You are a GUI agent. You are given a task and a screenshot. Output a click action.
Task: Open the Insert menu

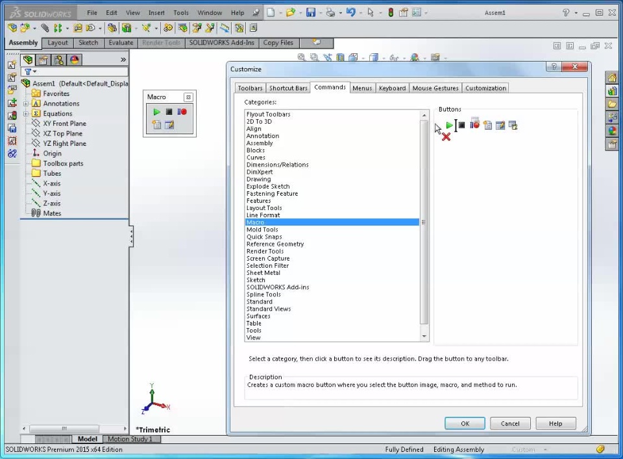click(156, 13)
